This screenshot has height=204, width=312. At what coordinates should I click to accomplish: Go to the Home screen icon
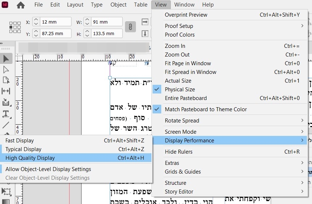[21, 5]
